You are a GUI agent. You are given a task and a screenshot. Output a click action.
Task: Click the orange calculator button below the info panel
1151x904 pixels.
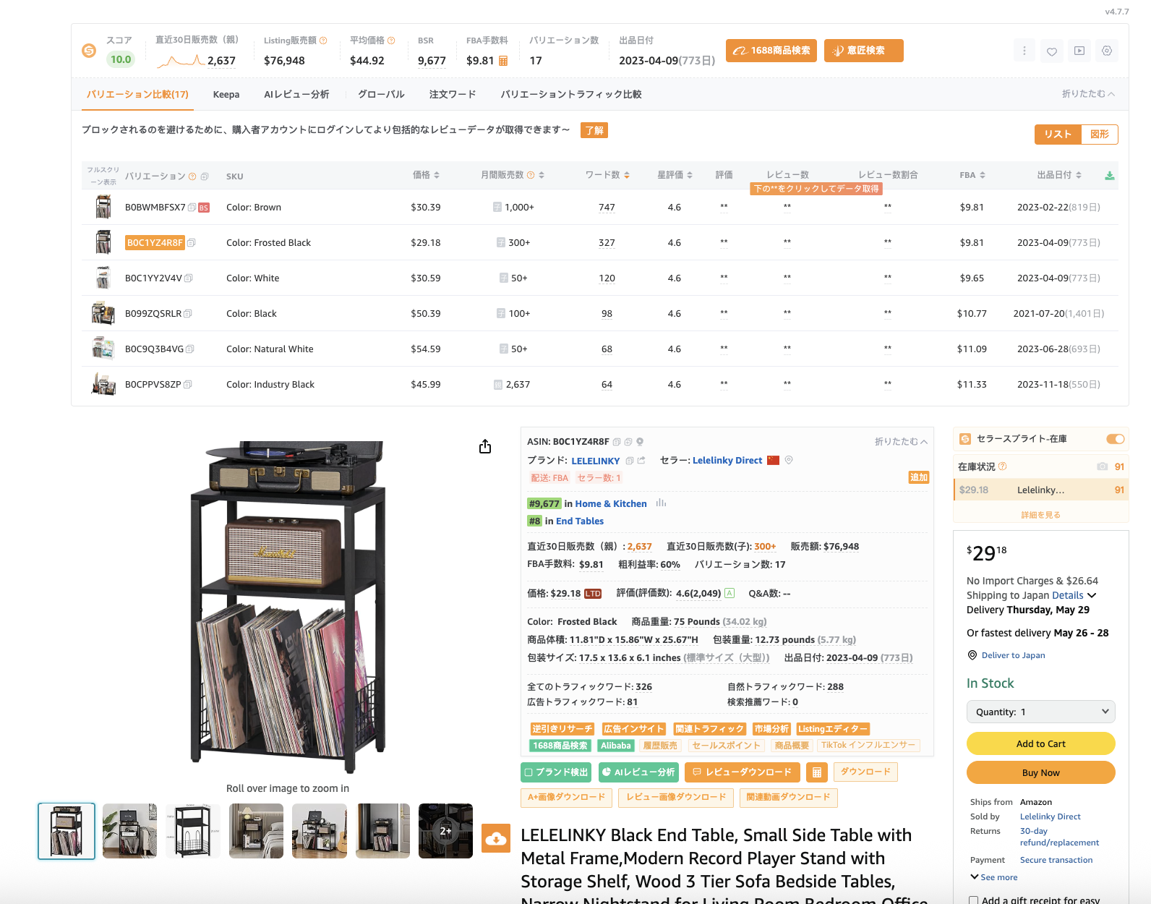click(x=817, y=772)
